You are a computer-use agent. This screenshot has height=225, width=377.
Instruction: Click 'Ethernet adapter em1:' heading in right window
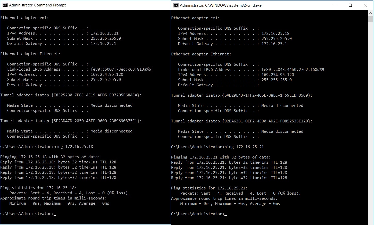point(195,18)
